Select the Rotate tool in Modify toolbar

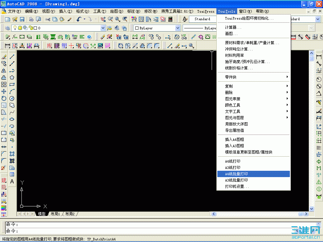pos(4,98)
